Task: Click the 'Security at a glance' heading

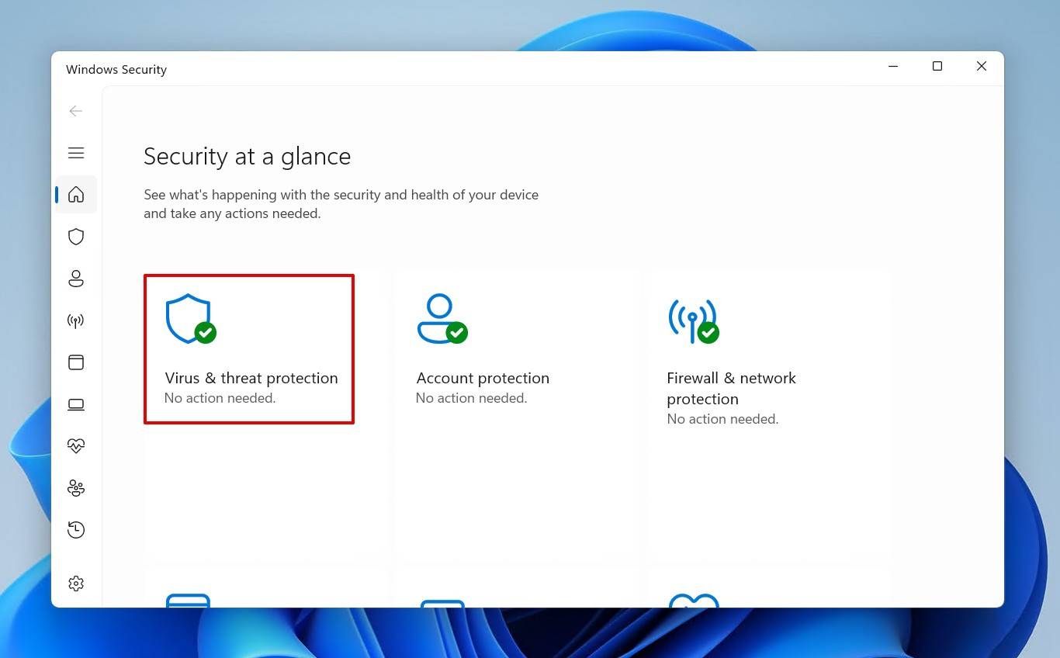Action: [248, 157]
